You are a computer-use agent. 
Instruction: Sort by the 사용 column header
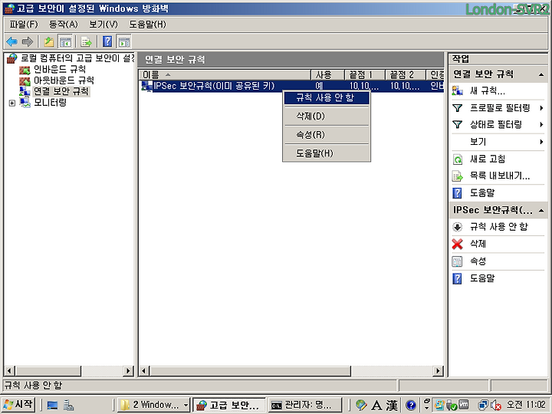pyautogui.click(x=327, y=74)
